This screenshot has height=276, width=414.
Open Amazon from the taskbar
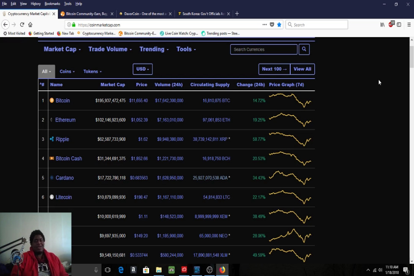pyautogui.click(x=133, y=270)
